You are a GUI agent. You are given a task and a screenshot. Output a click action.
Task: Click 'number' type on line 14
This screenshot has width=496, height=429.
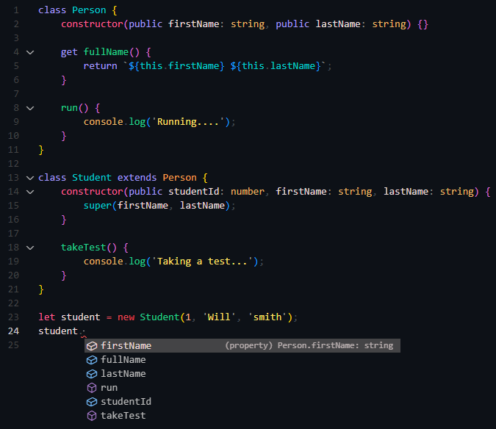click(248, 191)
